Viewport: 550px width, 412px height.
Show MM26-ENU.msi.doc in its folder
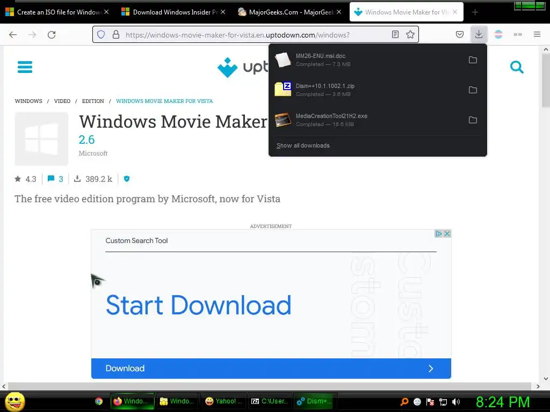pyautogui.click(x=473, y=60)
